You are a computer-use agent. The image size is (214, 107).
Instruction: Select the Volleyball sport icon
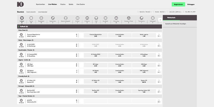click(153, 18)
